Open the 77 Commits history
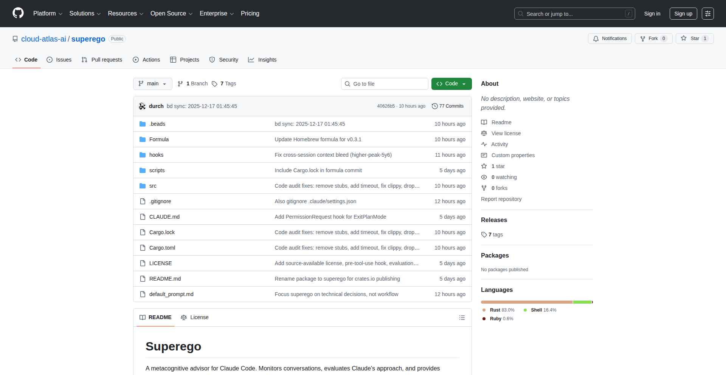726x375 pixels. pos(448,106)
